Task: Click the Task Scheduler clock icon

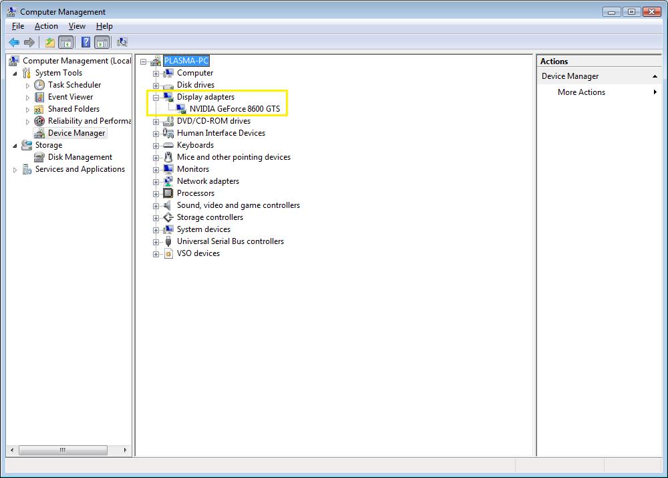Action: click(x=39, y=85)
